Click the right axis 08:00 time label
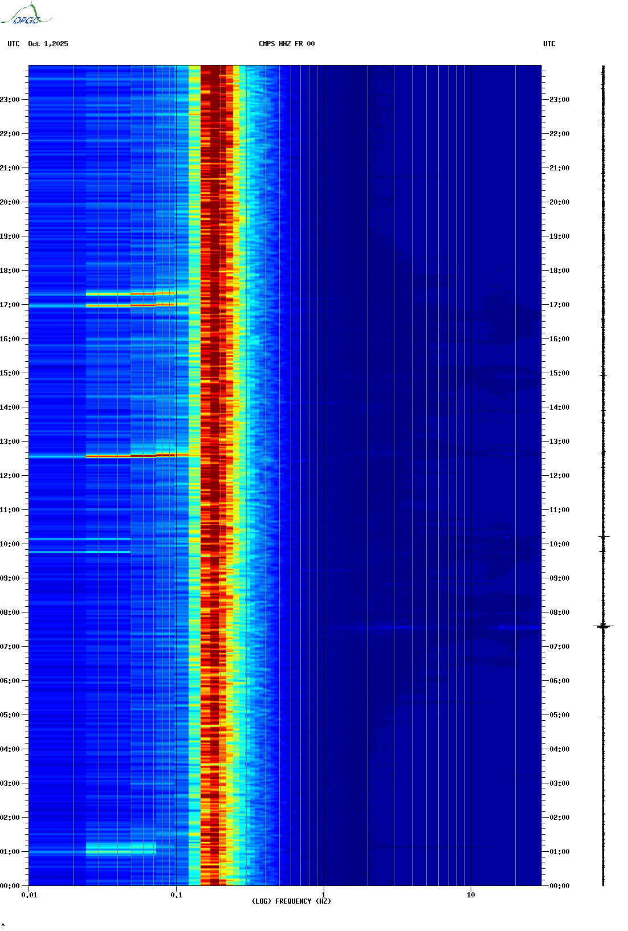Image resolution: width=628 pixels, height=931 pixels. click(x=560, y=612)
